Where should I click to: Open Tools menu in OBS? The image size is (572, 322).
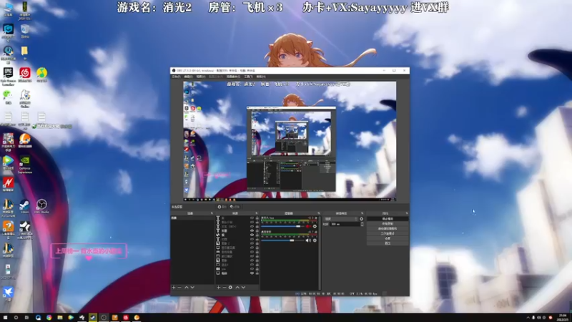point(248,77)
